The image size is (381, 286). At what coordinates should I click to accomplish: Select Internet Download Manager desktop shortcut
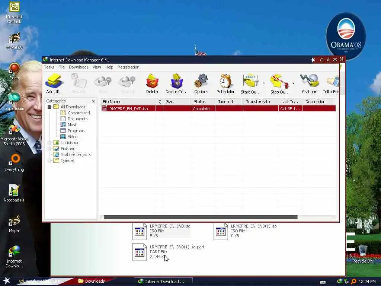click(14, 257)
